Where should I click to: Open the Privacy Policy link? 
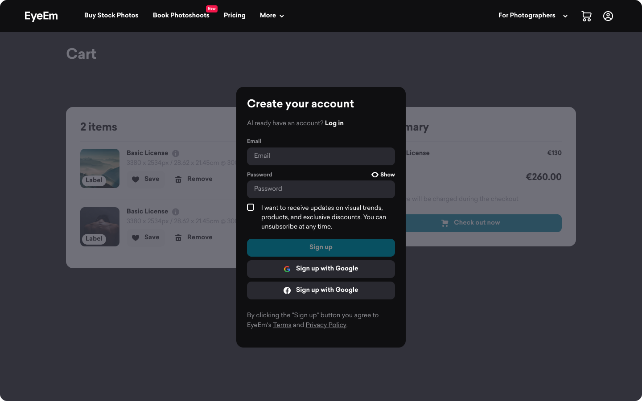326,325
